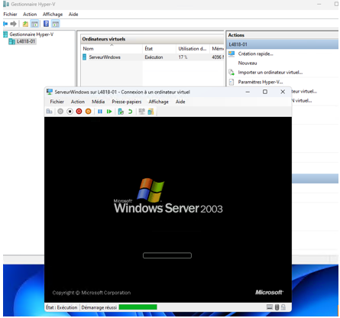The image size is (340, 318).
Task: Click the 17 % CPU usage cell
Action: 183,57
